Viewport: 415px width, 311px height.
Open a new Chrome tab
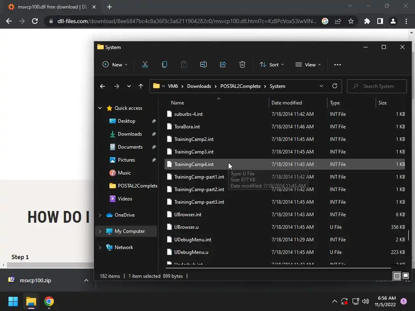(109, 7)
